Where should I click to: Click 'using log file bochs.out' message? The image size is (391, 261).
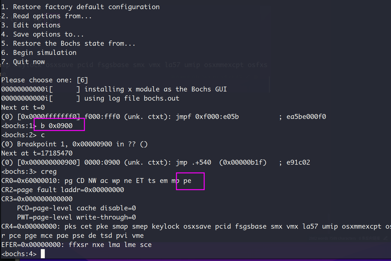pos(132,98)
